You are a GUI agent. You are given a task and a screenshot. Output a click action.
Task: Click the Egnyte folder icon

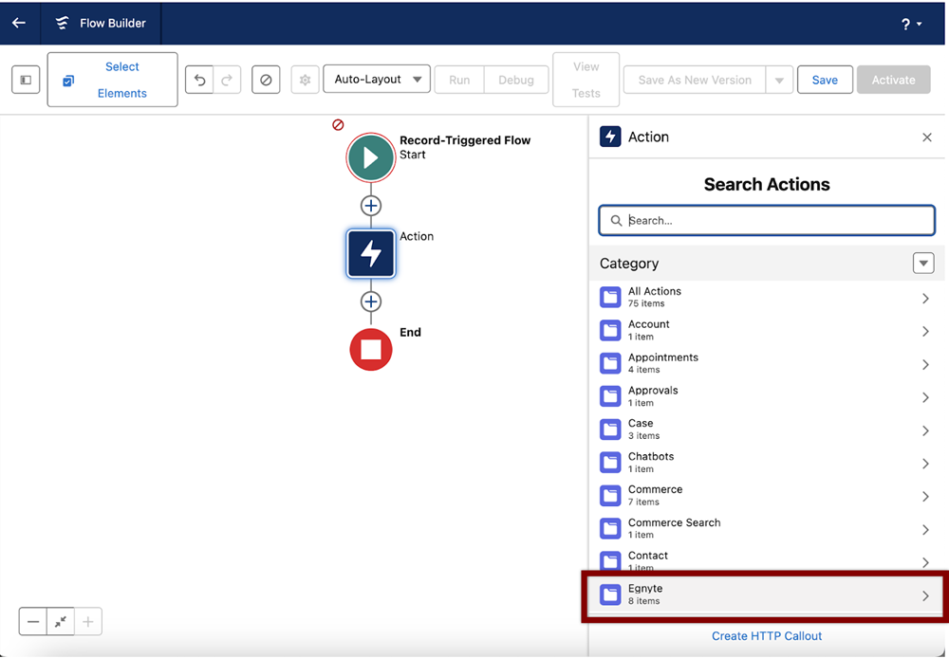coord(610,595)
